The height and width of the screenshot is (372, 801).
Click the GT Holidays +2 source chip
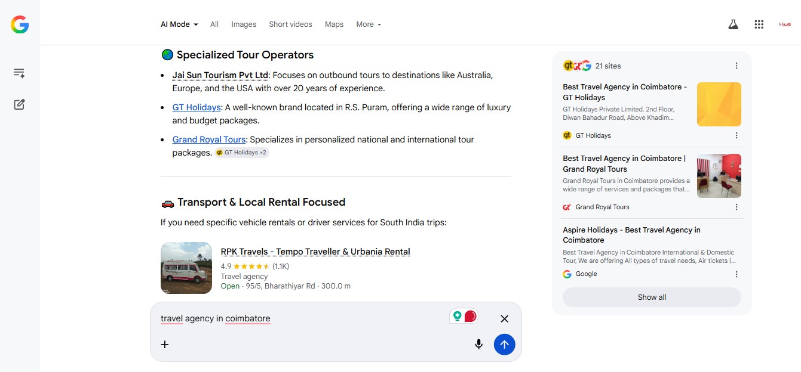[242, 153]
